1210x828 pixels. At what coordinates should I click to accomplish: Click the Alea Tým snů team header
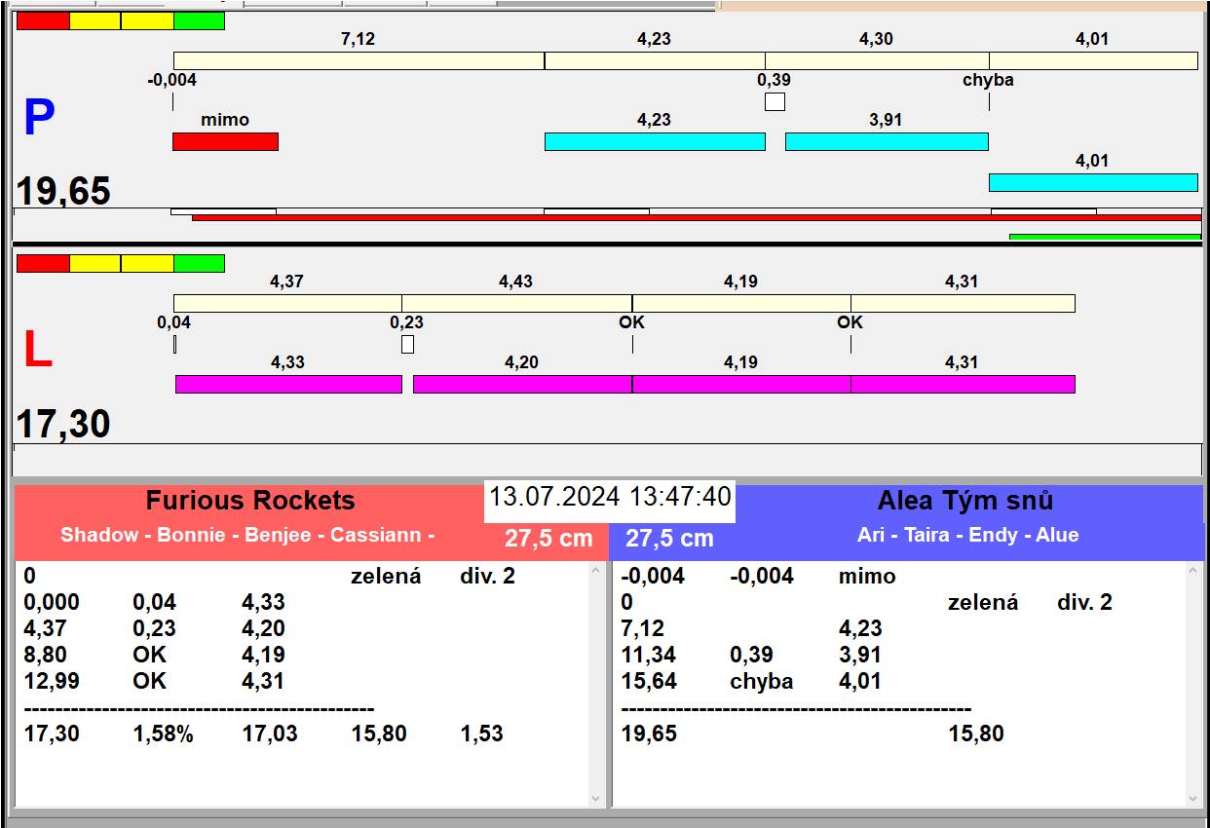965,501
